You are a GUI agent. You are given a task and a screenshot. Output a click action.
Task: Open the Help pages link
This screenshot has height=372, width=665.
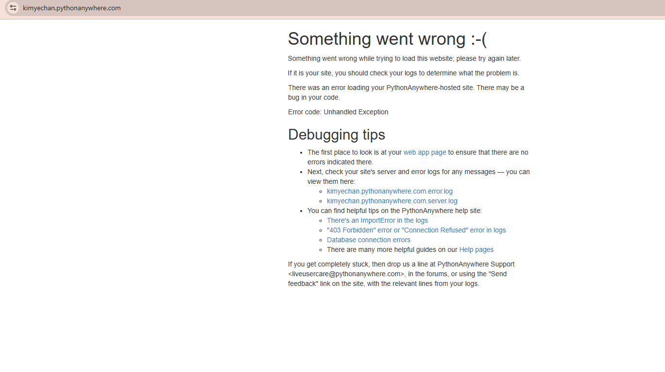pyautogui.click(x=477, y=249)
